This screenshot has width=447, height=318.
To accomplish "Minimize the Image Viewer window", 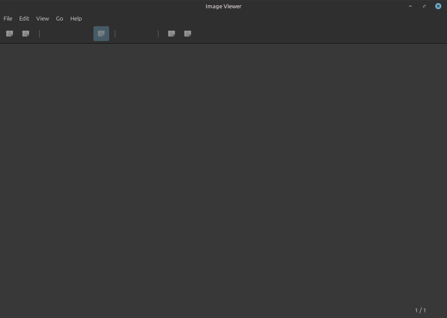I will click(x=410, y=6).
